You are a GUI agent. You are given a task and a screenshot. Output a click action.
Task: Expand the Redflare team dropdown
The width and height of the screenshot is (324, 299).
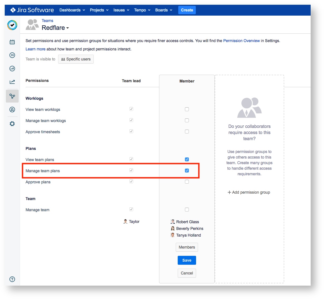click(x=55, y=28)
